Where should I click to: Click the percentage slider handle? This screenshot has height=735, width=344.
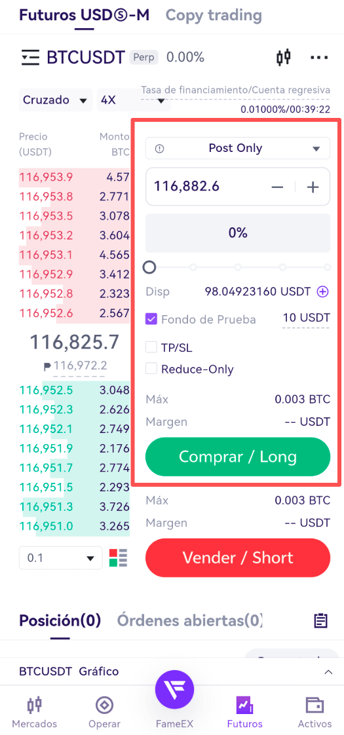click(x=149, y=267)
